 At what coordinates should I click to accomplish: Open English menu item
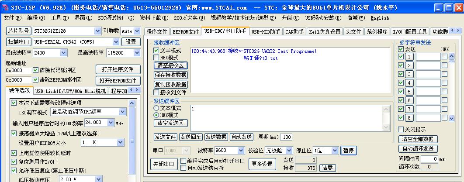[x=380, y=18]
